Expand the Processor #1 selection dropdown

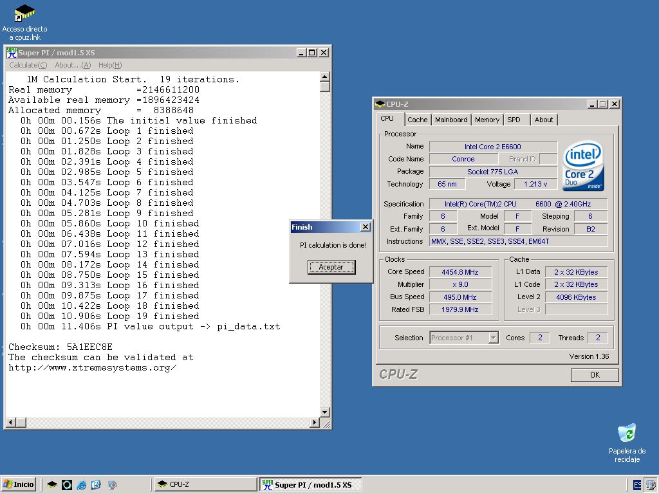[x=494, y=337]
